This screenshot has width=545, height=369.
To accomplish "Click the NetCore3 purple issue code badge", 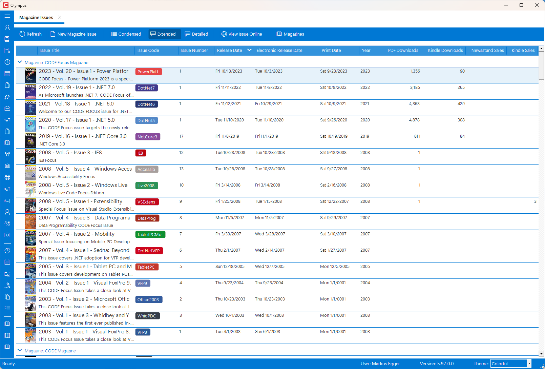I will coord(148,137).
